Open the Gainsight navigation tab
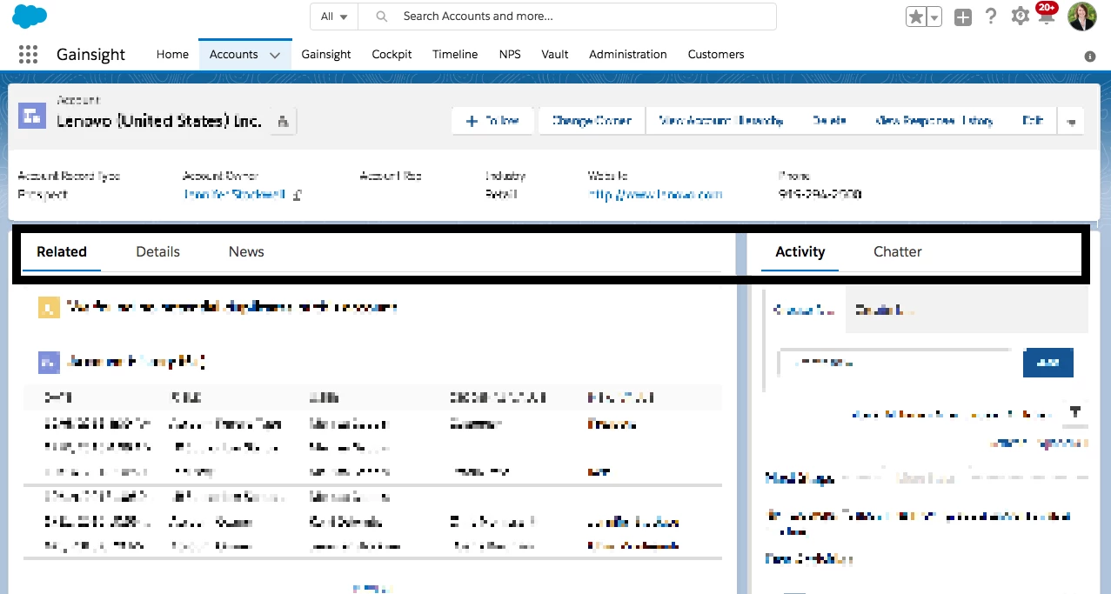1111x594 pixels. coord(326,54)
